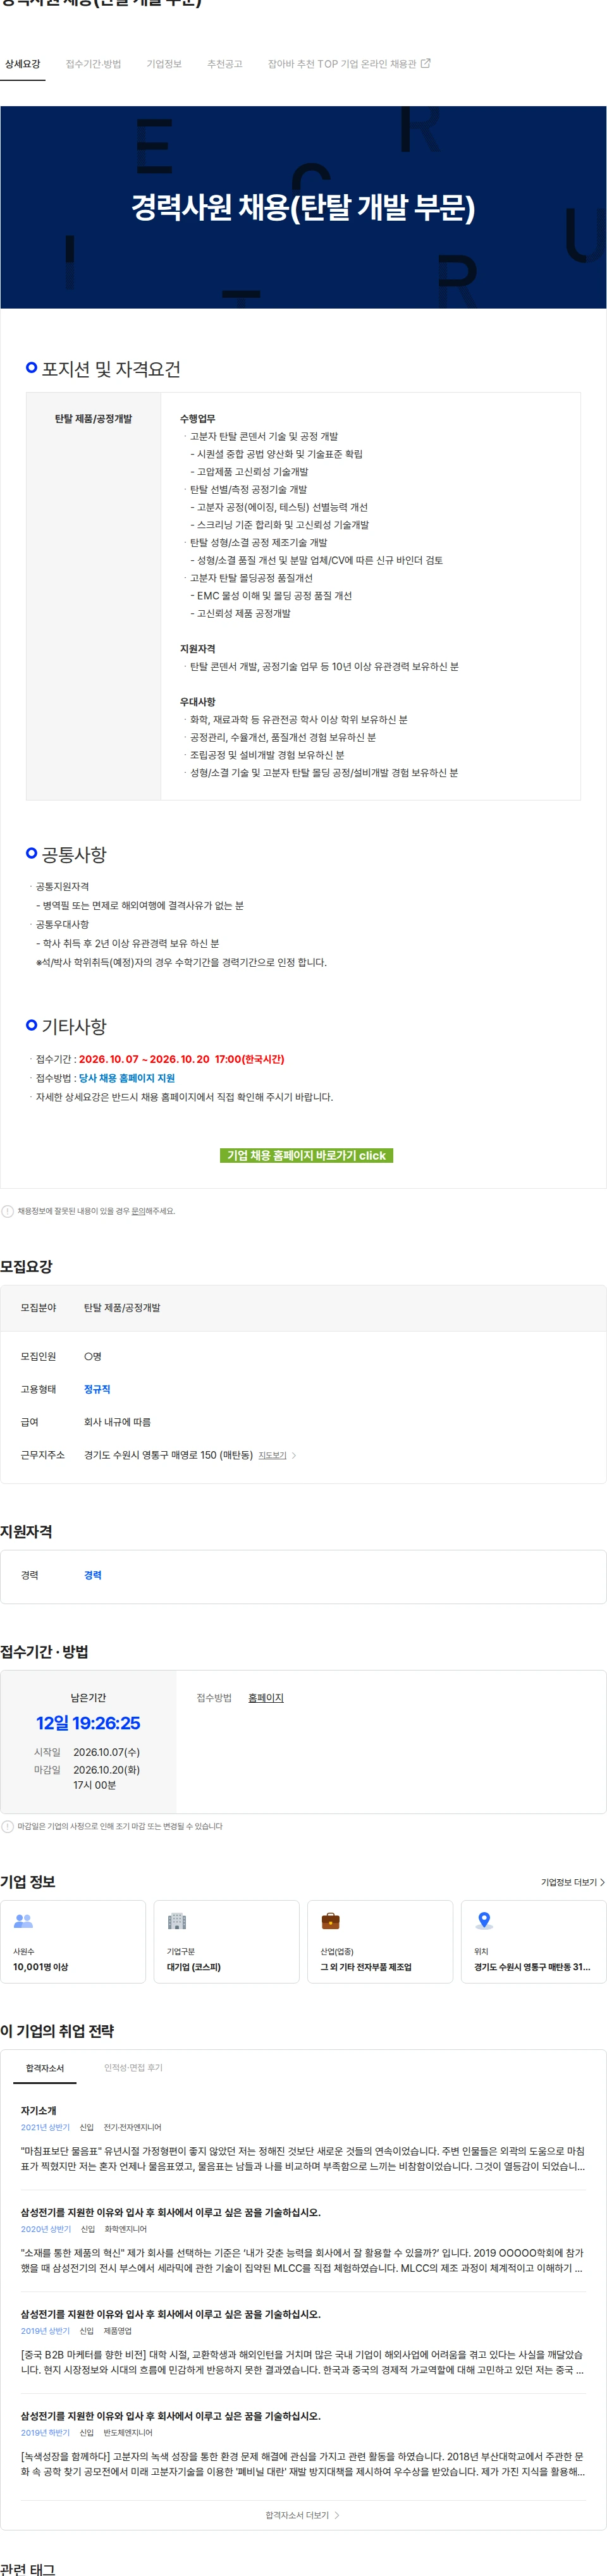607x2576 pixels.
Task: Click the 공통사항 heading
Action: coord(74,854)
